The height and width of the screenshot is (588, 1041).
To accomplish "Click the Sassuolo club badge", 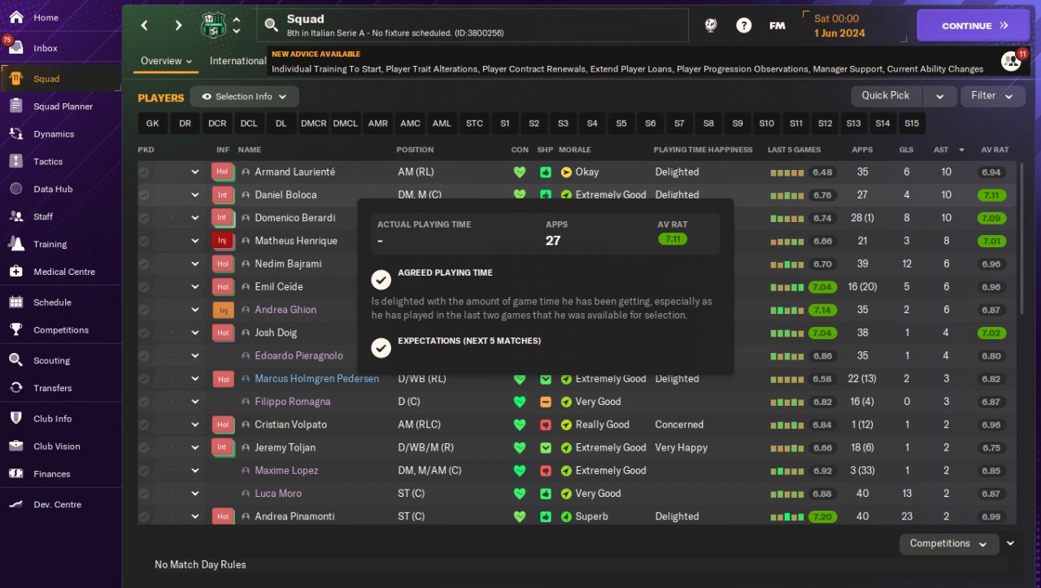I will tap(213, 25).
